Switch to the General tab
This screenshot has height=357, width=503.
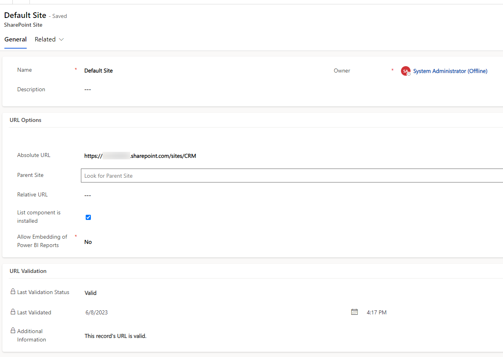pos(16,39)
